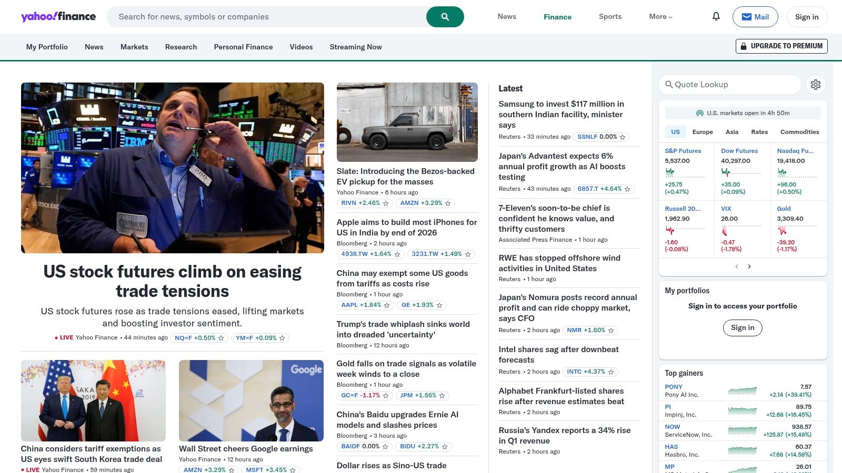Add 4938.TW to watchlist star
Screen dimensions: 842x473
tap(397, 254)
